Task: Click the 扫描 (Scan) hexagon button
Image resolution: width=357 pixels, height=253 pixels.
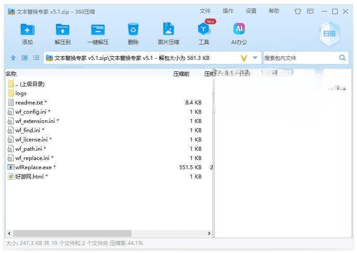Action: pyautogui.click(x=329, y=33)
